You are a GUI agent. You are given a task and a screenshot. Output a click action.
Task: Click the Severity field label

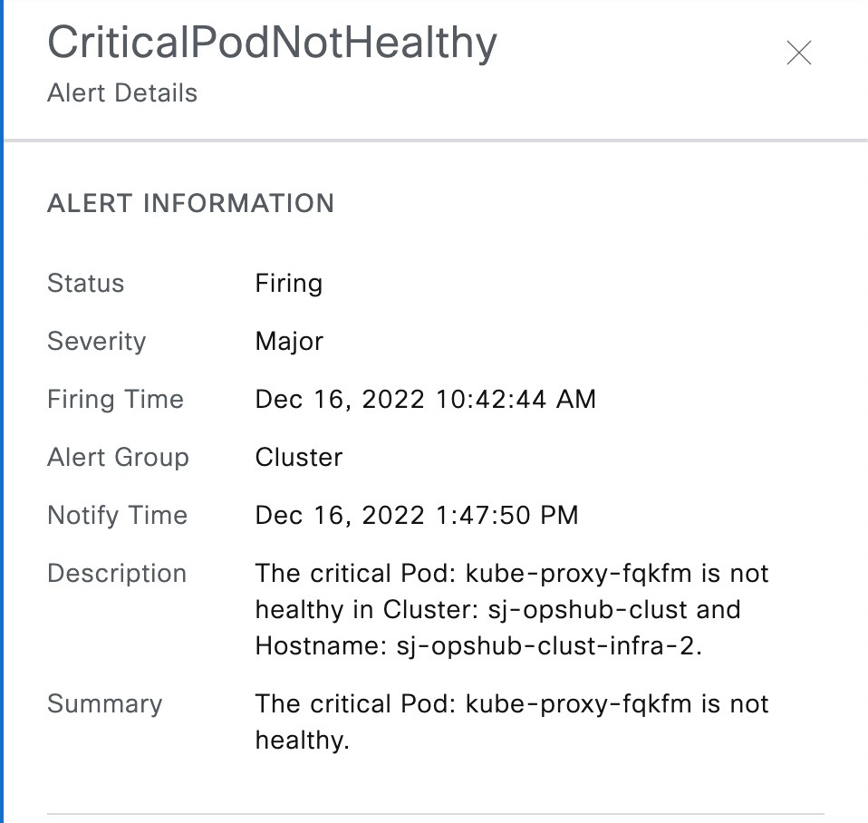pos(95,341)
